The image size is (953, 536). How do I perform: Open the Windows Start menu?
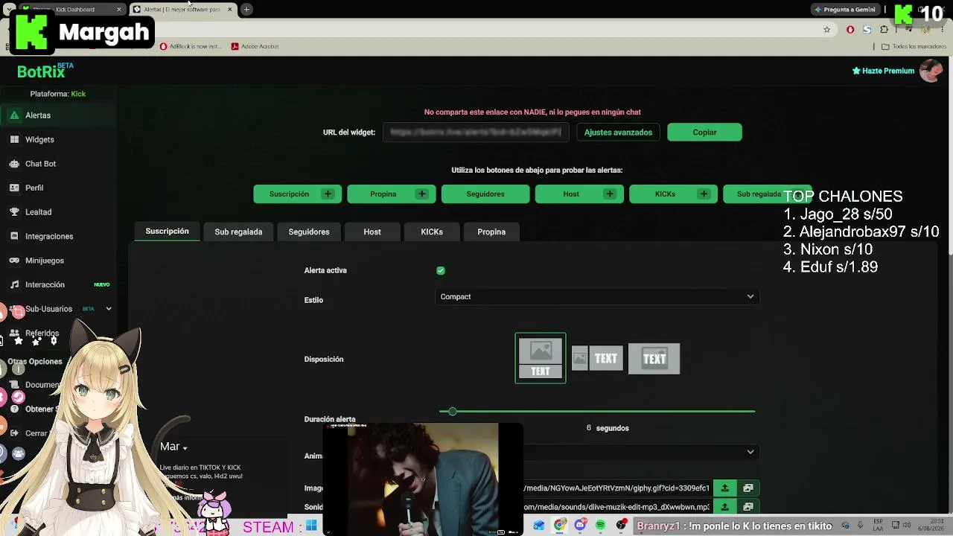311,526
